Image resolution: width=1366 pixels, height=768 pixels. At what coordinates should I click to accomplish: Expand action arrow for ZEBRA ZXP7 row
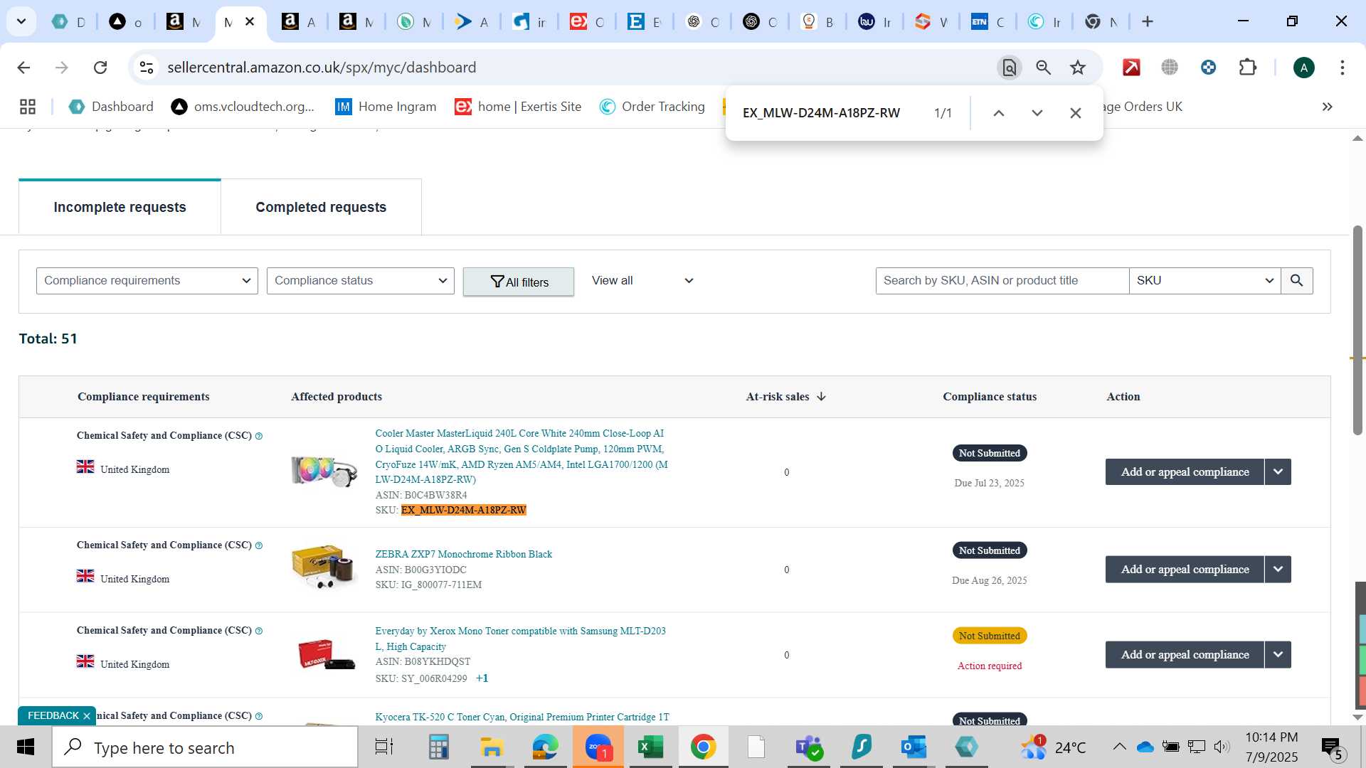pyautogui.click(x=1278, y=570)
